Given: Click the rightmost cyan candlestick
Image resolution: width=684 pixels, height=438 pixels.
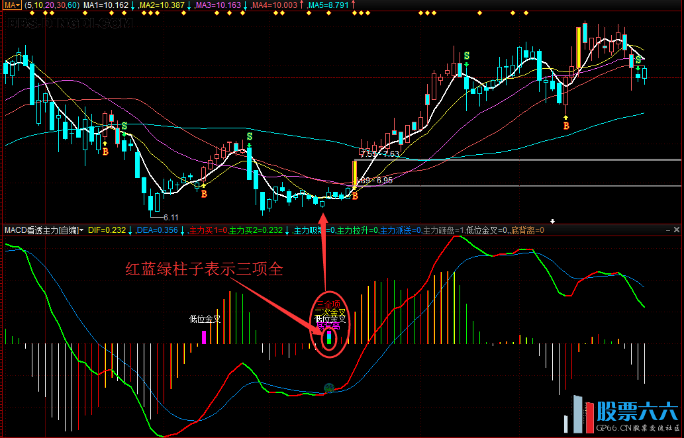Looking at the screenshot, I should tap(644, 73).
